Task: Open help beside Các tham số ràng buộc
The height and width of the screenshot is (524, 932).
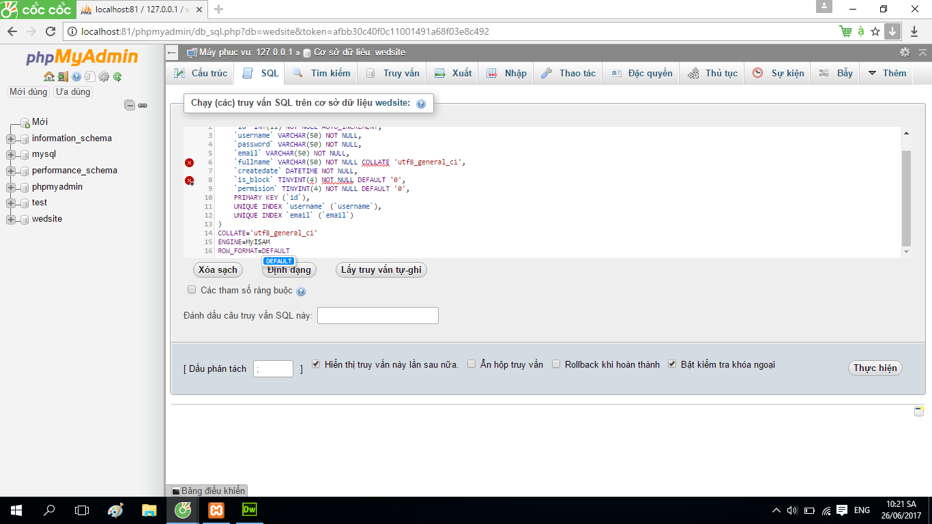Action: pos(301,291)
